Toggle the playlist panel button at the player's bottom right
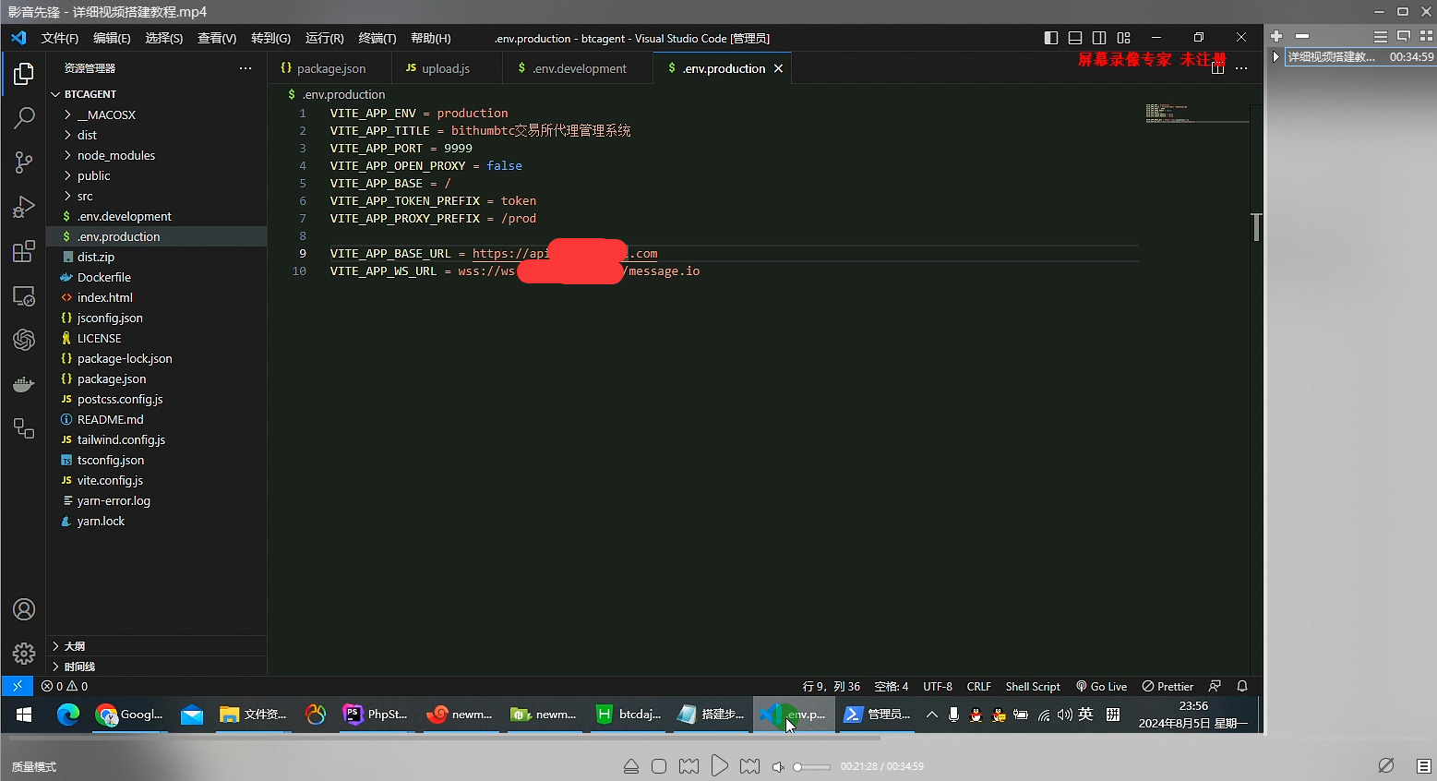Screen dimensions: 1437x781 coord(1424,766)
